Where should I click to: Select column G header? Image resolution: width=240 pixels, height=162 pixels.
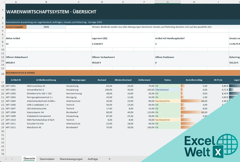tap(168, 2)
